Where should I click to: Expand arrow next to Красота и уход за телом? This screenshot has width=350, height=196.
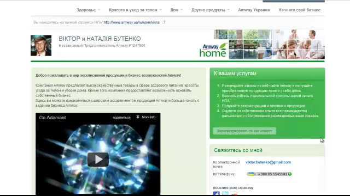click(x=161, y=10)
